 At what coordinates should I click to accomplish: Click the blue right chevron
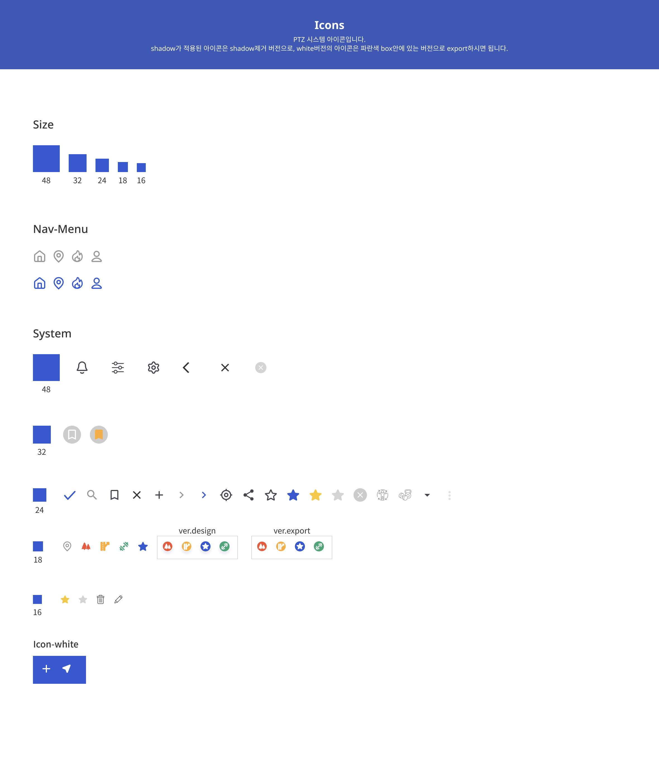204,495
